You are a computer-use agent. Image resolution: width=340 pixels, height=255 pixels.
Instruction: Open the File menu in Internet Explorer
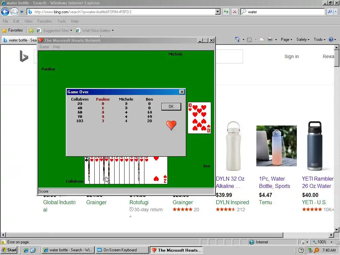[5, 21]
